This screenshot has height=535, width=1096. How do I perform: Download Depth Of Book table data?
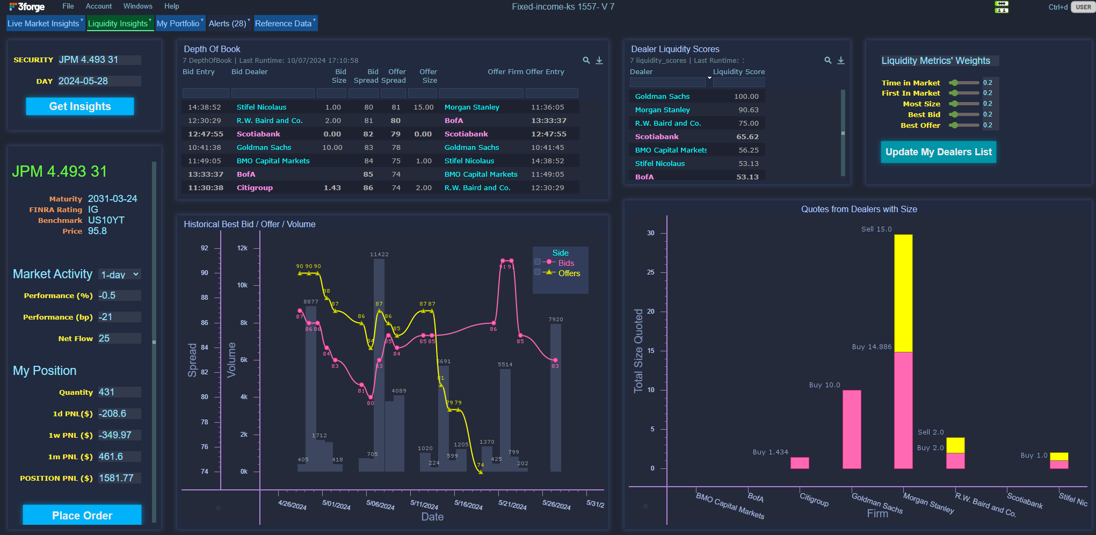[x=599, y=61]
